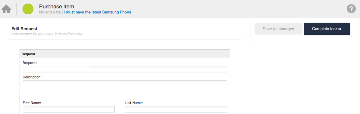Click the 'Request:' field label
Screen dimensions: 360x114
click(x=29, y=63)
